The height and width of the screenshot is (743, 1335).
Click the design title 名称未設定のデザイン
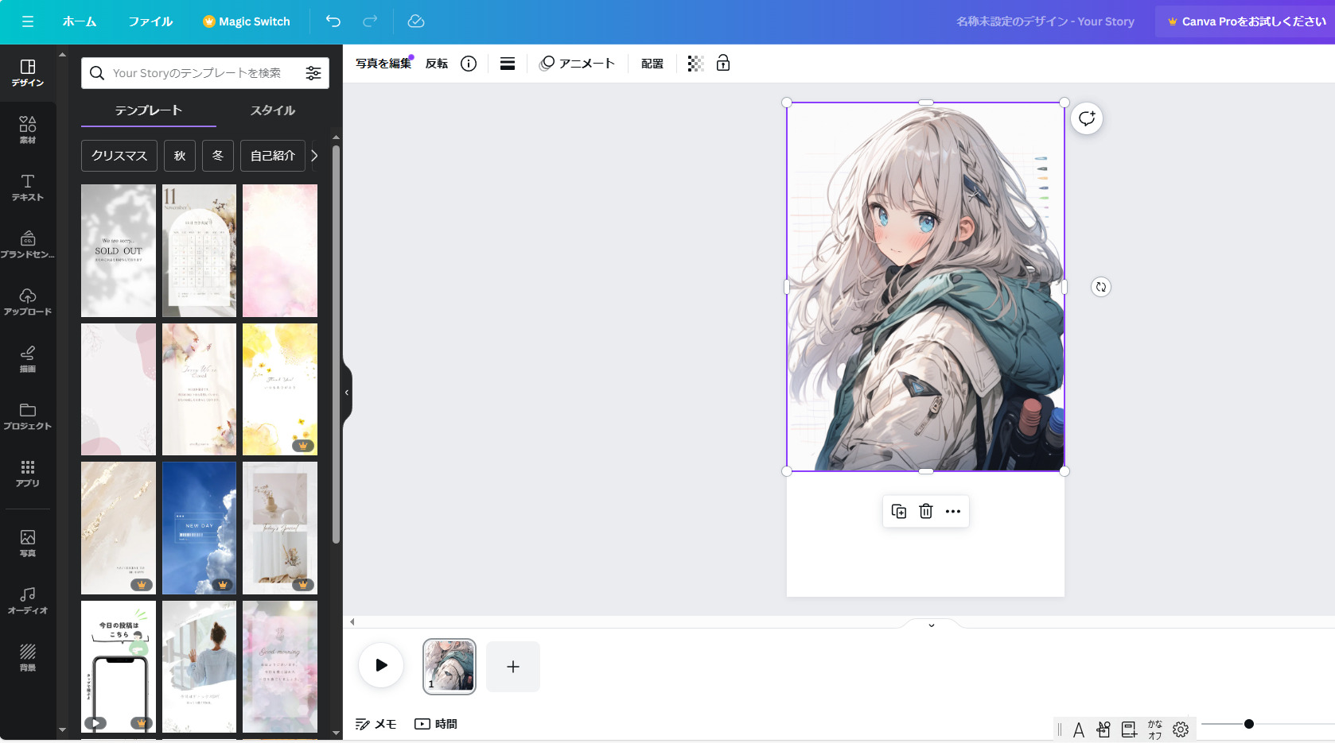pyautogui.click(x=1045, y=21)
